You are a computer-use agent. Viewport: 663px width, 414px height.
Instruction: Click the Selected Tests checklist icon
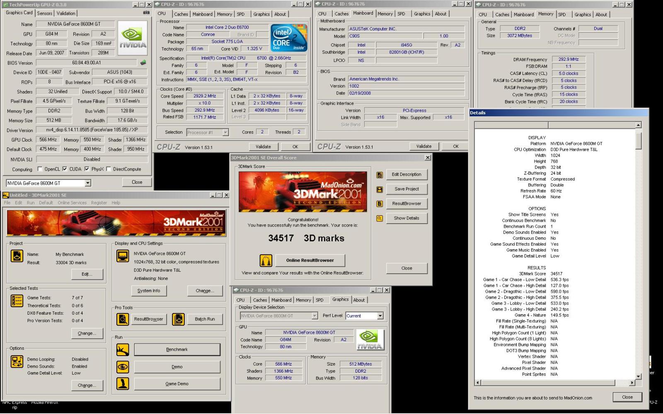tap(17, 301)
